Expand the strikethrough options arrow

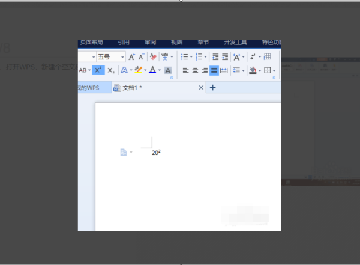coord(89,70)
